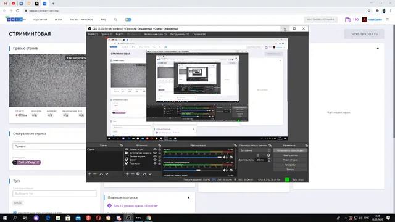Screen dimensions: 395x222
Task: Add a new scene in OBS Scenes panel
Action: [x=89, y=174]
